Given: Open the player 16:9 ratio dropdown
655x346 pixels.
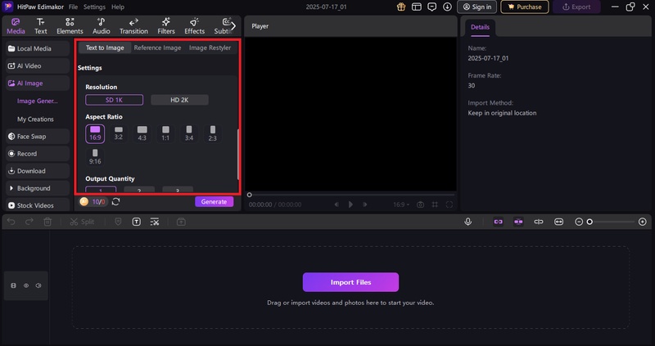Looking at the screenshot, I should tap(401, 204).
